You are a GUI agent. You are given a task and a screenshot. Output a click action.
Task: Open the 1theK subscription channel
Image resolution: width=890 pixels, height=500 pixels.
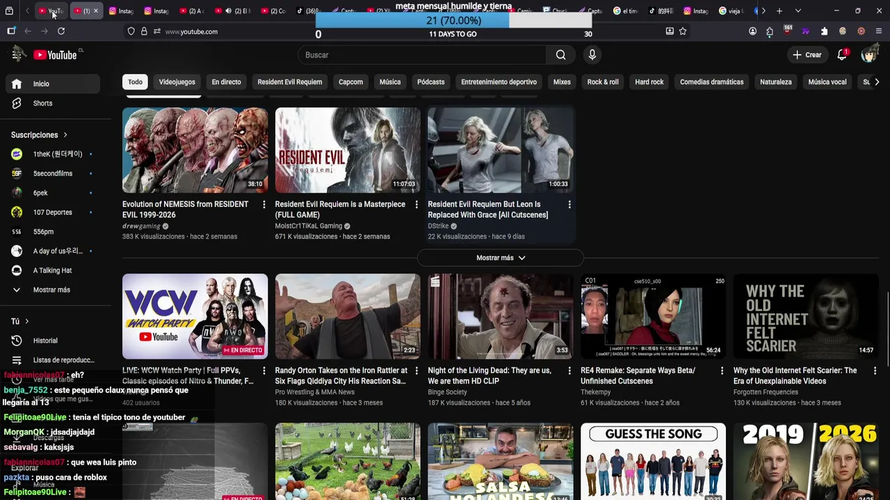point(53,154)
